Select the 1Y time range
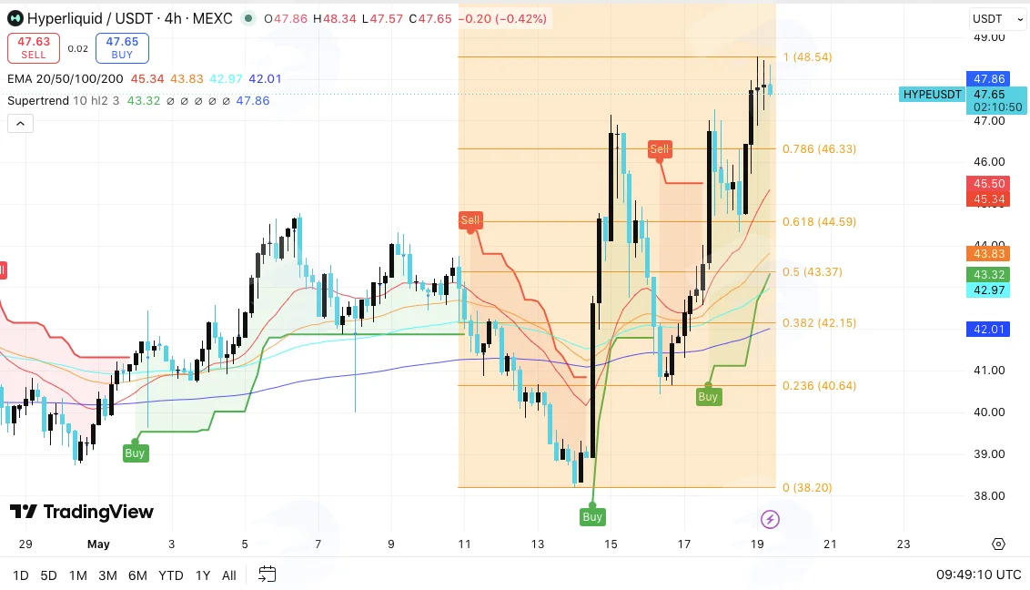The image size is (1030, 590). (203, 575)
